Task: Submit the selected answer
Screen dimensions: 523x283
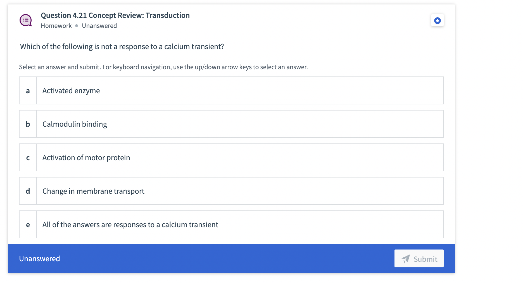Action: coord(419,258)
